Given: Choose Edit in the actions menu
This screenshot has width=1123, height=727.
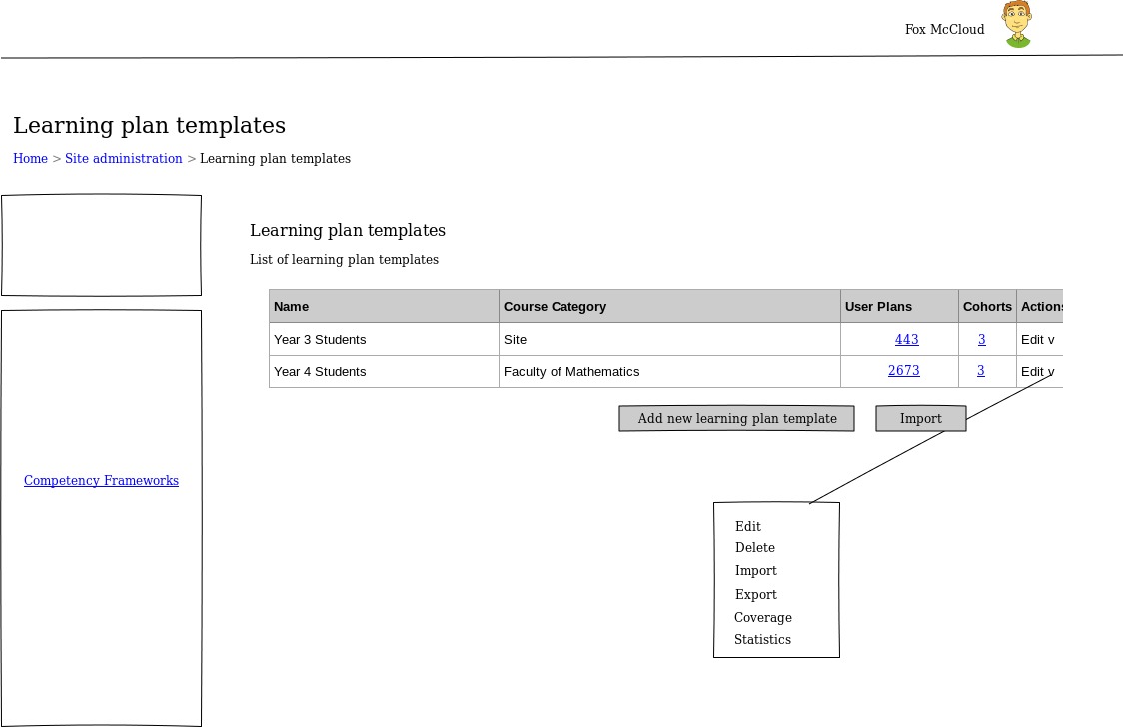Looking at the screenshot, I should (748, 527).
